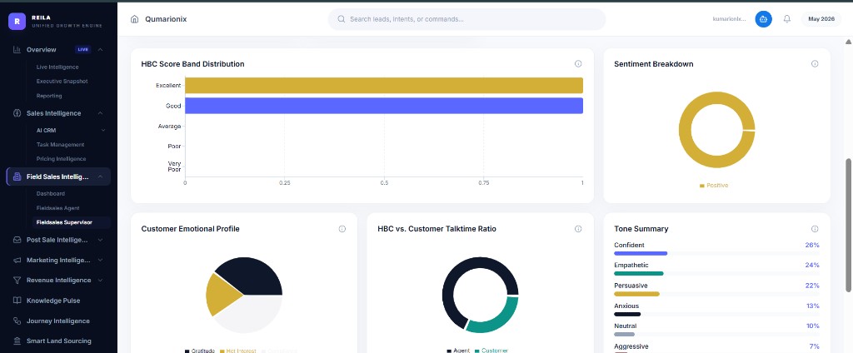Screen dimensions: 853x353
Task: Expand the Post Sale Intelligence chevron
Action: [101, 240]
